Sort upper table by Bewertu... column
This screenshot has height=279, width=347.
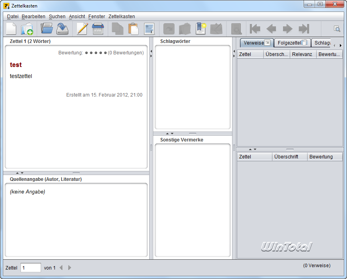[329, 54]
